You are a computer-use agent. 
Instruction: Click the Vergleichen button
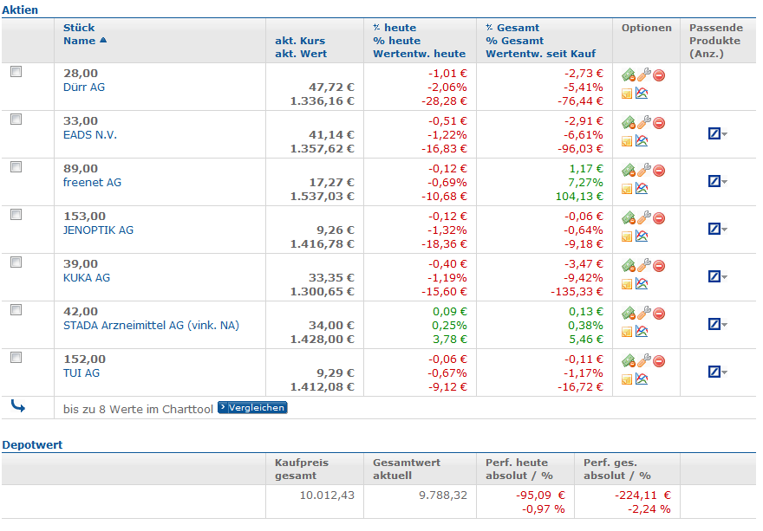pos(251,407)
